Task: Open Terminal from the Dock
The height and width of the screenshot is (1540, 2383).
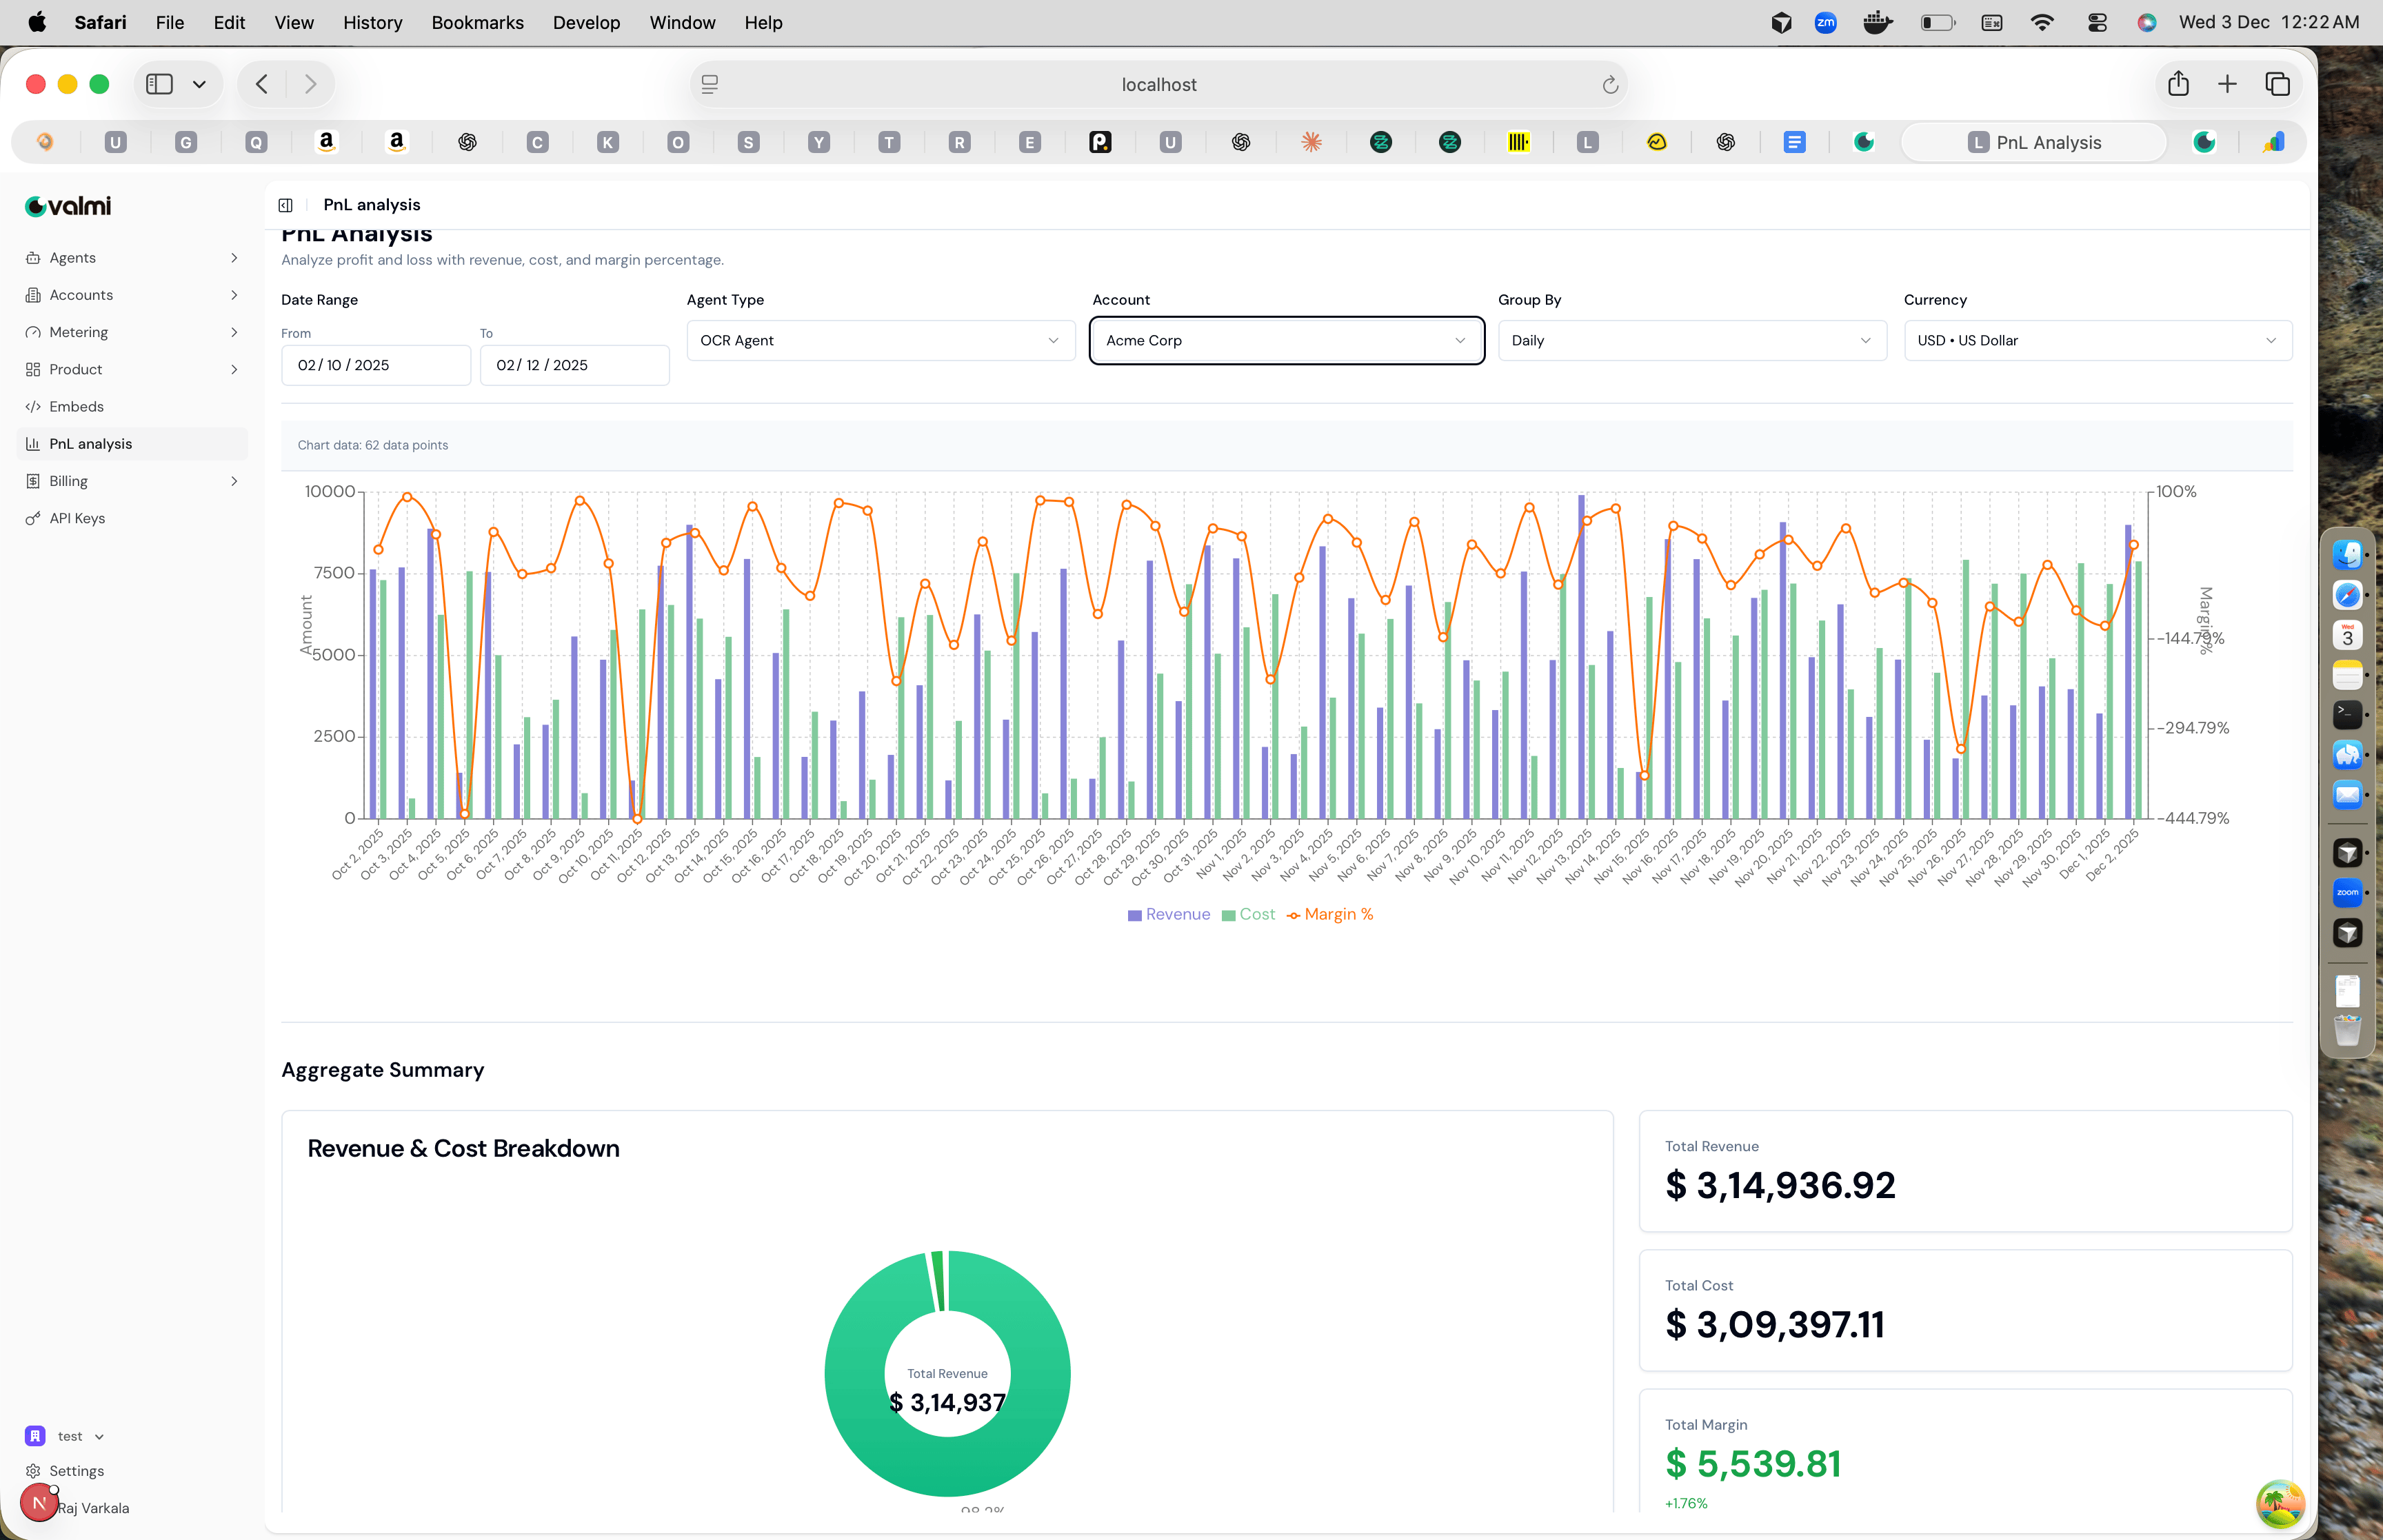Action: pos(2347,714)
